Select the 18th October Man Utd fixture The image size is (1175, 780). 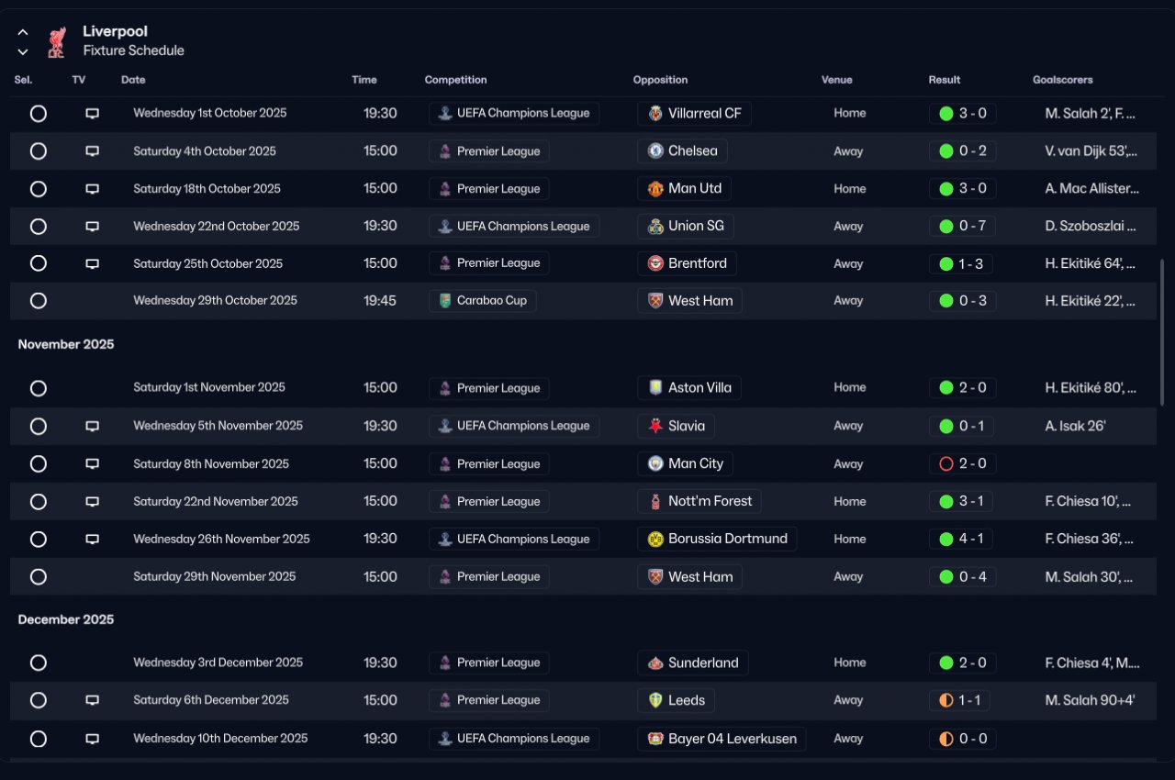[x=38, y=189]
